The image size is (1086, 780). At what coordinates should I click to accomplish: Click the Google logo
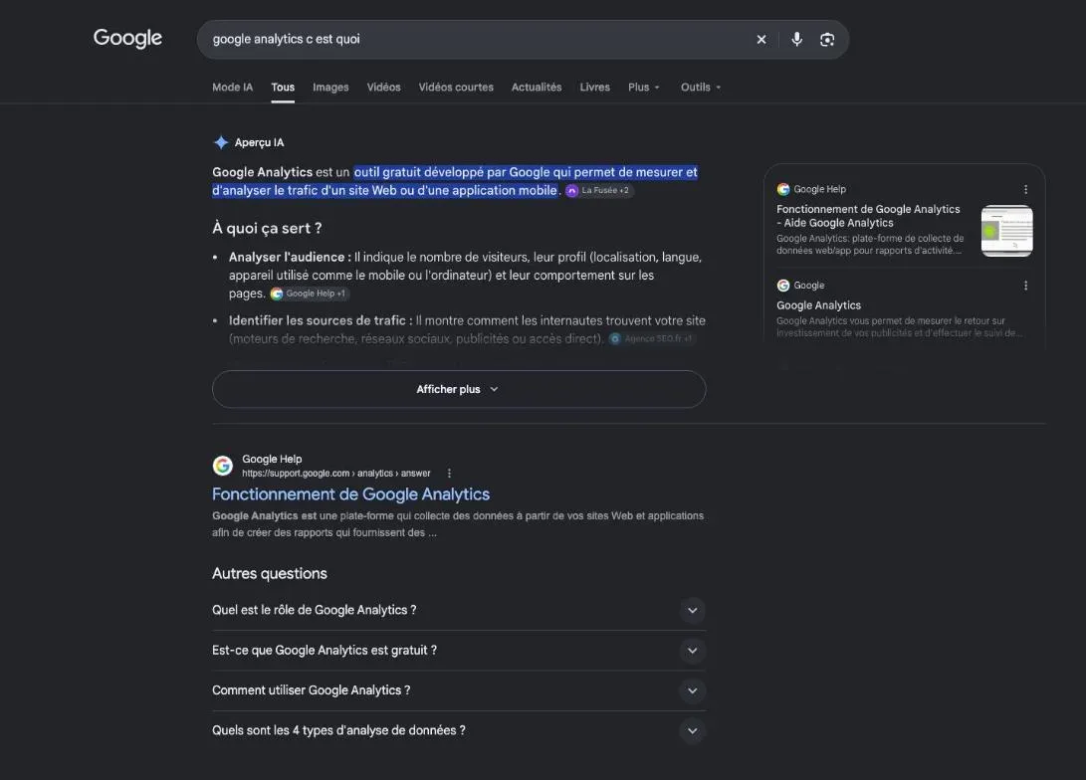point(127,39)
